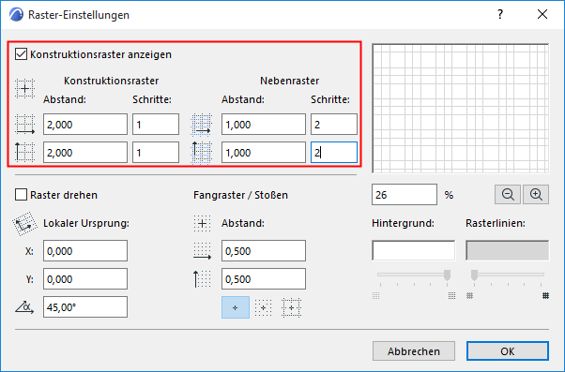Viewport: 565px width, 372px height.
Task: Click the 45,00° rotation angle field
Action: 85,307
